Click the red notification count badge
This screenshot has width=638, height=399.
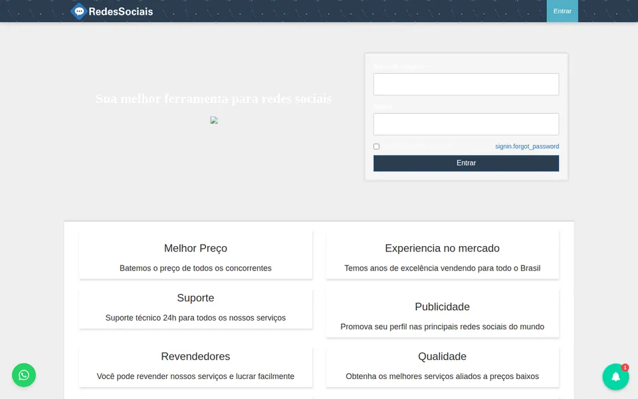pos(625,367)
